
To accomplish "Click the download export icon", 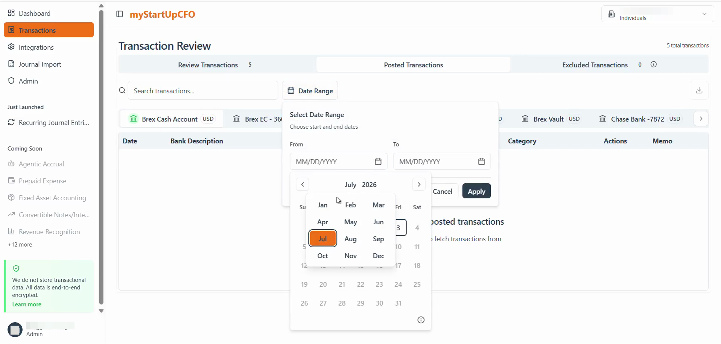I will click(699, 90).
